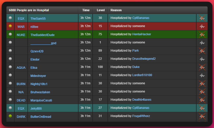This screenshot has width=214, height=128.
Task: Click the gray offline status icon beside MarquiseCasati
Action: (10, 100)
